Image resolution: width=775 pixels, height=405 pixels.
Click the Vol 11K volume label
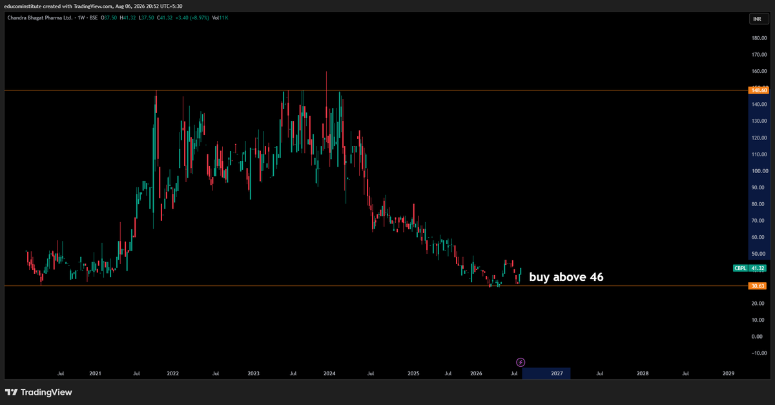[222, 17]
